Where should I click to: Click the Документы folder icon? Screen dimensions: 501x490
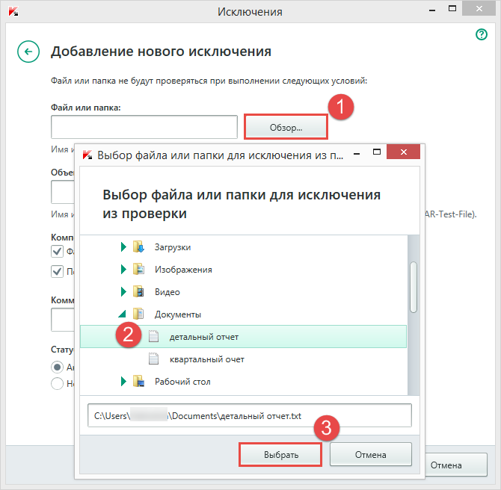(x=138, y=314)
